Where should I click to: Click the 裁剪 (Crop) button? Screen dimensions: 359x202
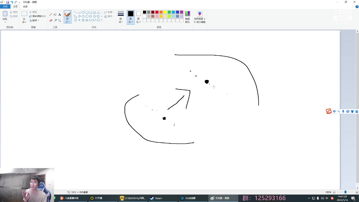[x=33, y=12]
